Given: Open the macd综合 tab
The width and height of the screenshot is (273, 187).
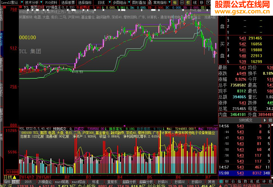Looking at the screenshot, I should (79, 182).
